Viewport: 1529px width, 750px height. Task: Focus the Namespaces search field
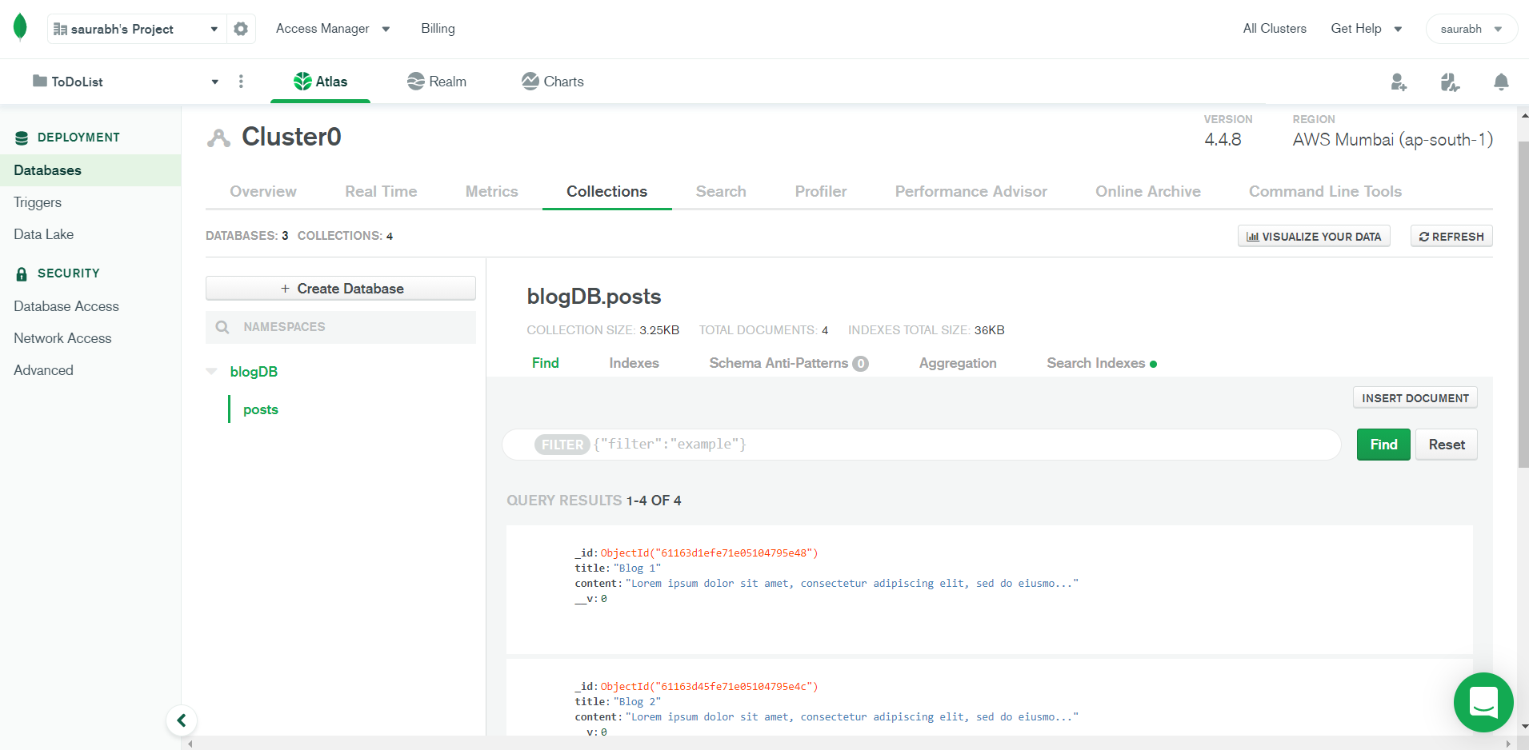click(x=341, y=327)
